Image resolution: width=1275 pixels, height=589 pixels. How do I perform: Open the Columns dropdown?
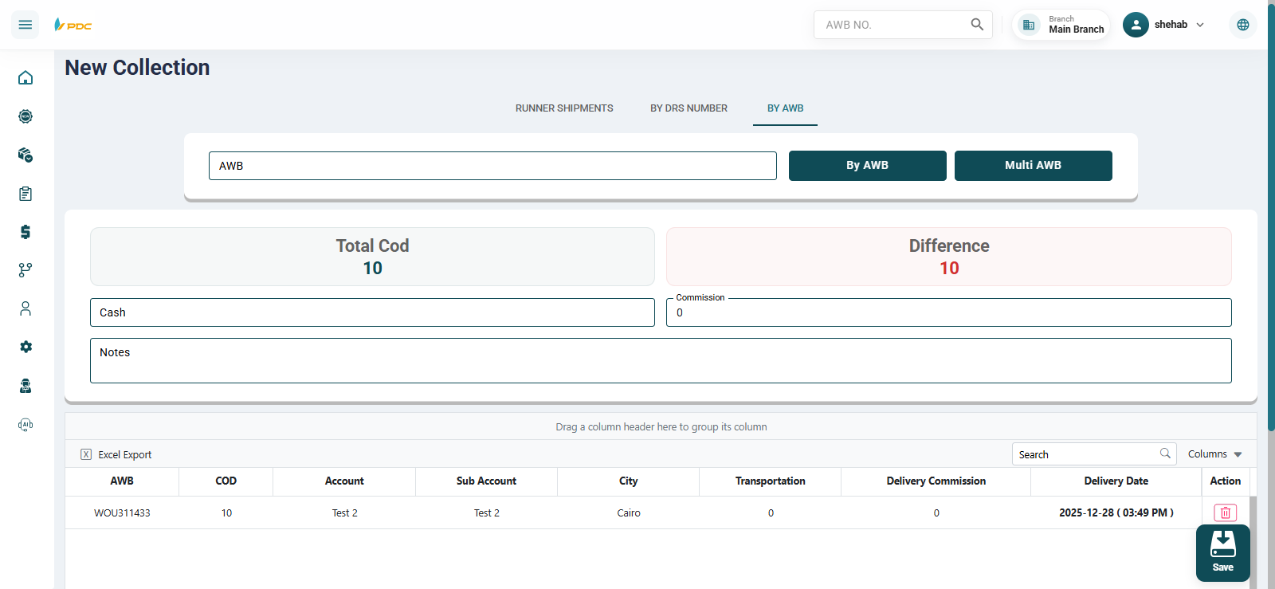point(1214,454)
